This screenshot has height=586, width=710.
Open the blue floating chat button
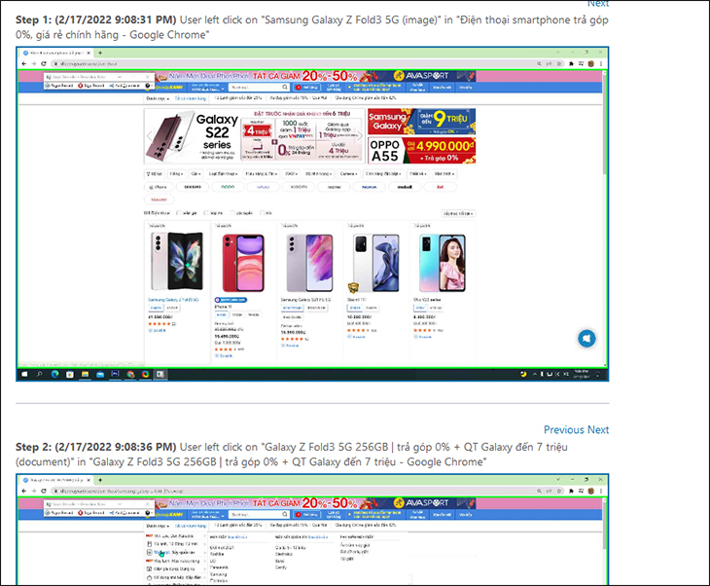point(586,339)
